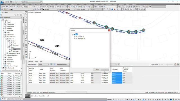Select Pressure Networks in the tree
Screen dimensions: 180x101
(x=12, y=56)
